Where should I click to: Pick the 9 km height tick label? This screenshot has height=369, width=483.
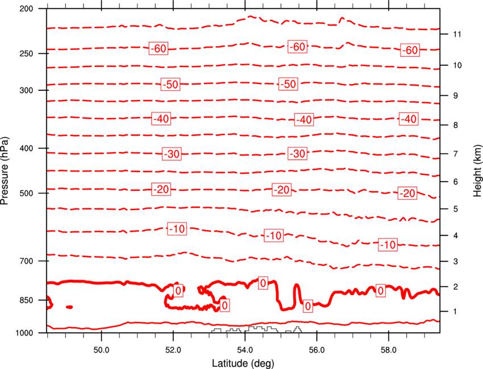point(456,96)
